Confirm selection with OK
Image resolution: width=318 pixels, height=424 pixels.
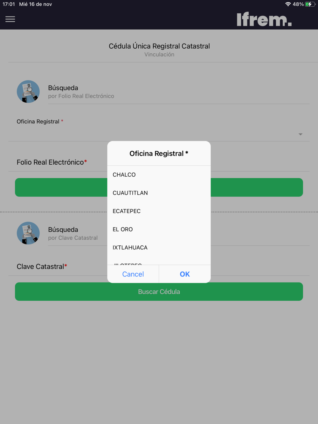185,274
